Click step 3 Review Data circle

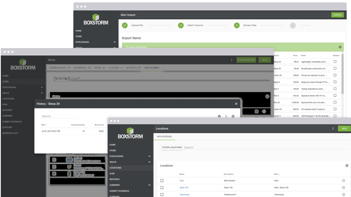click(237, 25)
